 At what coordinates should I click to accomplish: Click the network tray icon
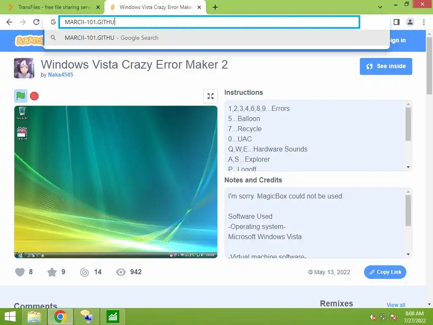(383, 317)
